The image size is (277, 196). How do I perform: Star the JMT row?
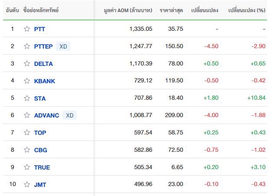27,184
